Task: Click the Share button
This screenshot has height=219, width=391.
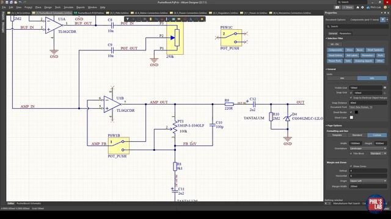Action: point(348,7)
